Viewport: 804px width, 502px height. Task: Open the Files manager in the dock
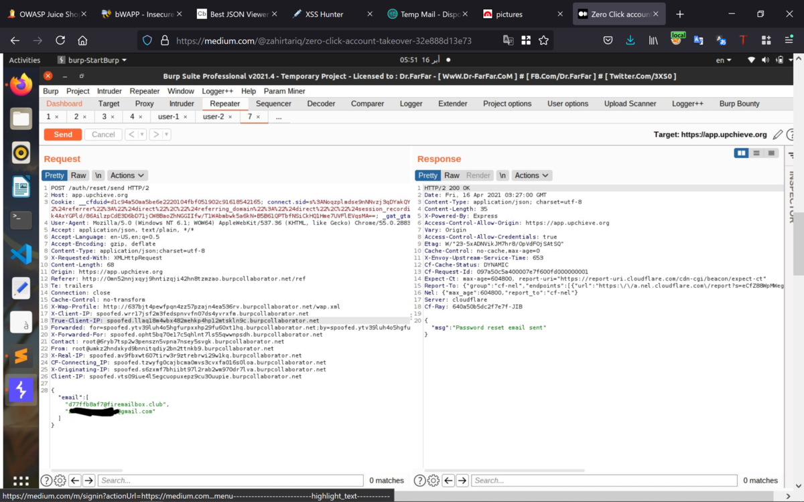point(21,119)
